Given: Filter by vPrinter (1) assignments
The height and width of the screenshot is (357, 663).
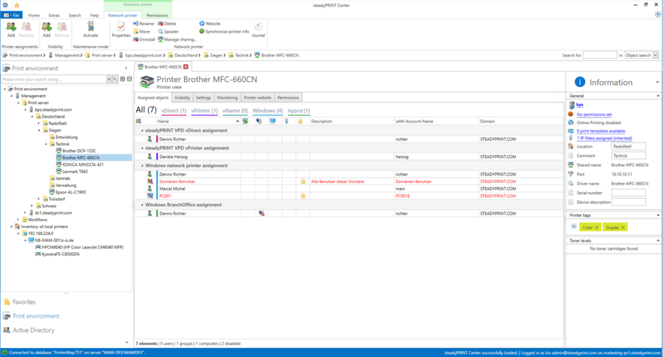Looking at the screenshot, I should pyautogui.click(x=204, y=110).
